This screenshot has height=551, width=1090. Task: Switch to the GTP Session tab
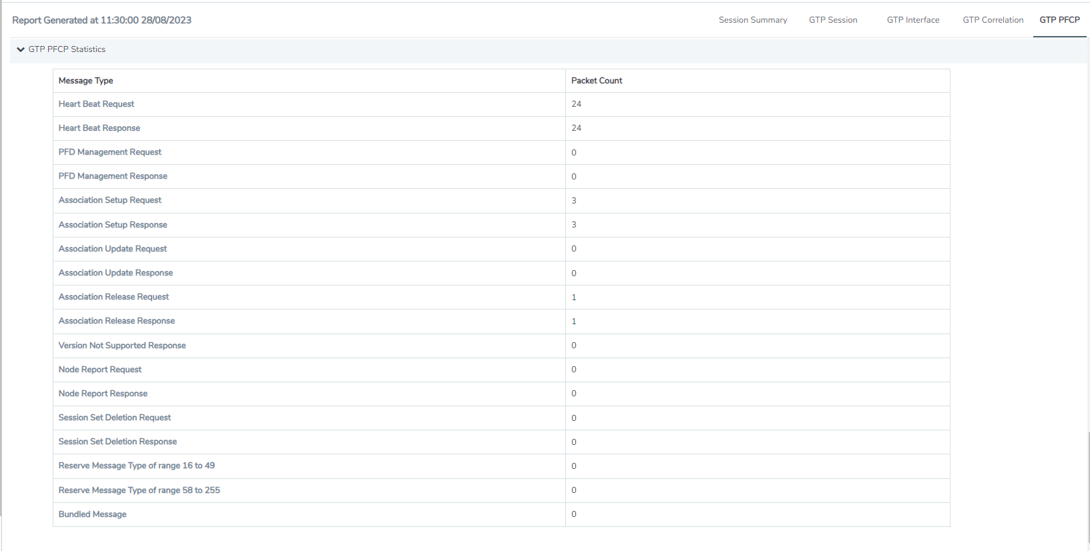click(x=832, y=20)
